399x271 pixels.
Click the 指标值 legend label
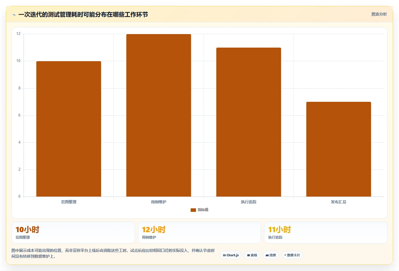(203, 210)
